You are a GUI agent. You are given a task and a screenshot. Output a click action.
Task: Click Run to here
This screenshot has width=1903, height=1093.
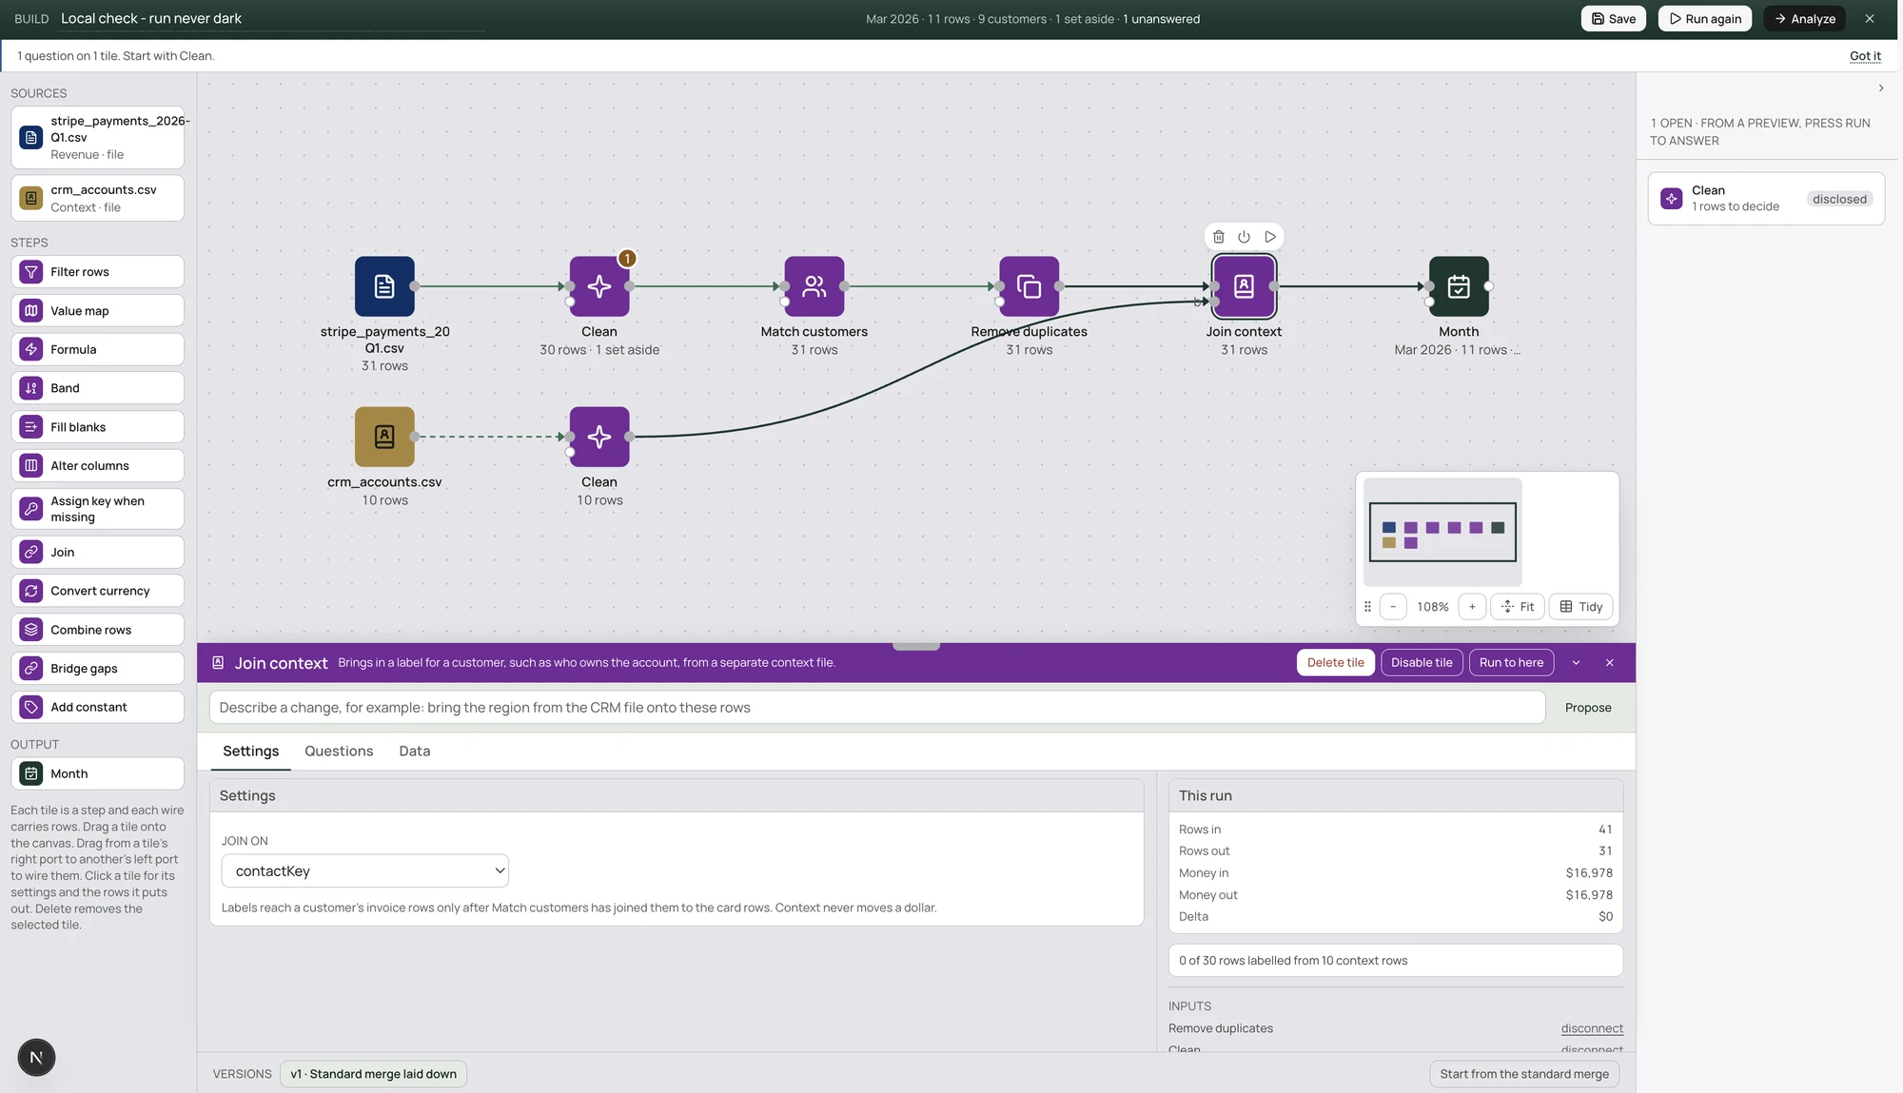tap(1511, 663)
